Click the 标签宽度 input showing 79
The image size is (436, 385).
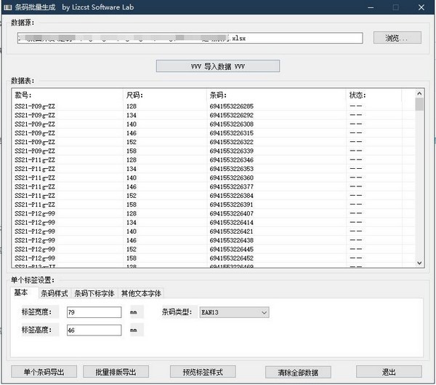(93, 312)
